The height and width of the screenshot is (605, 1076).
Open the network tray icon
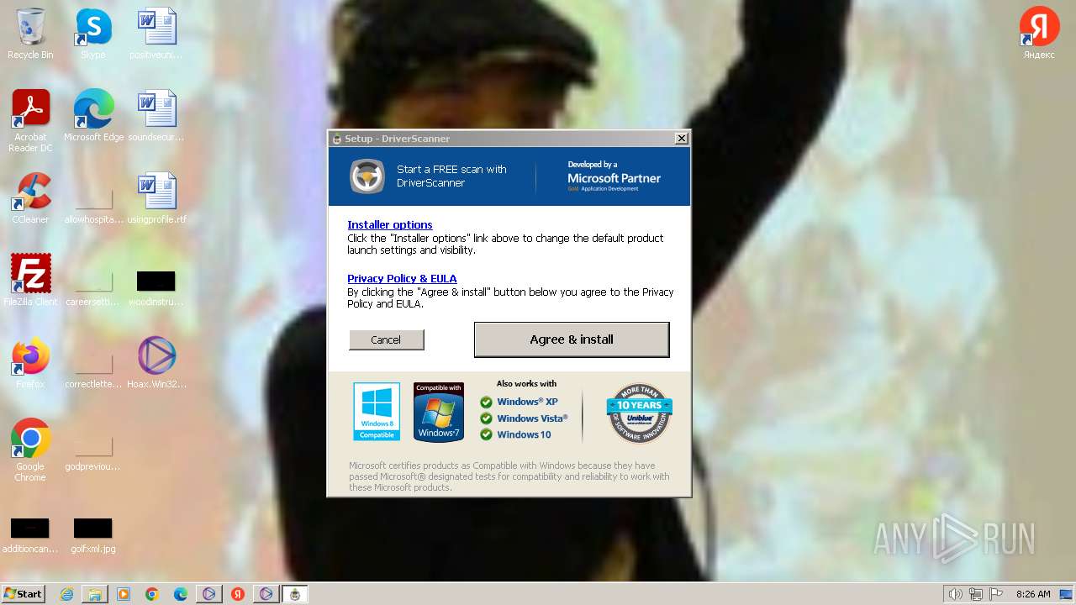click(x=976, y=594)
